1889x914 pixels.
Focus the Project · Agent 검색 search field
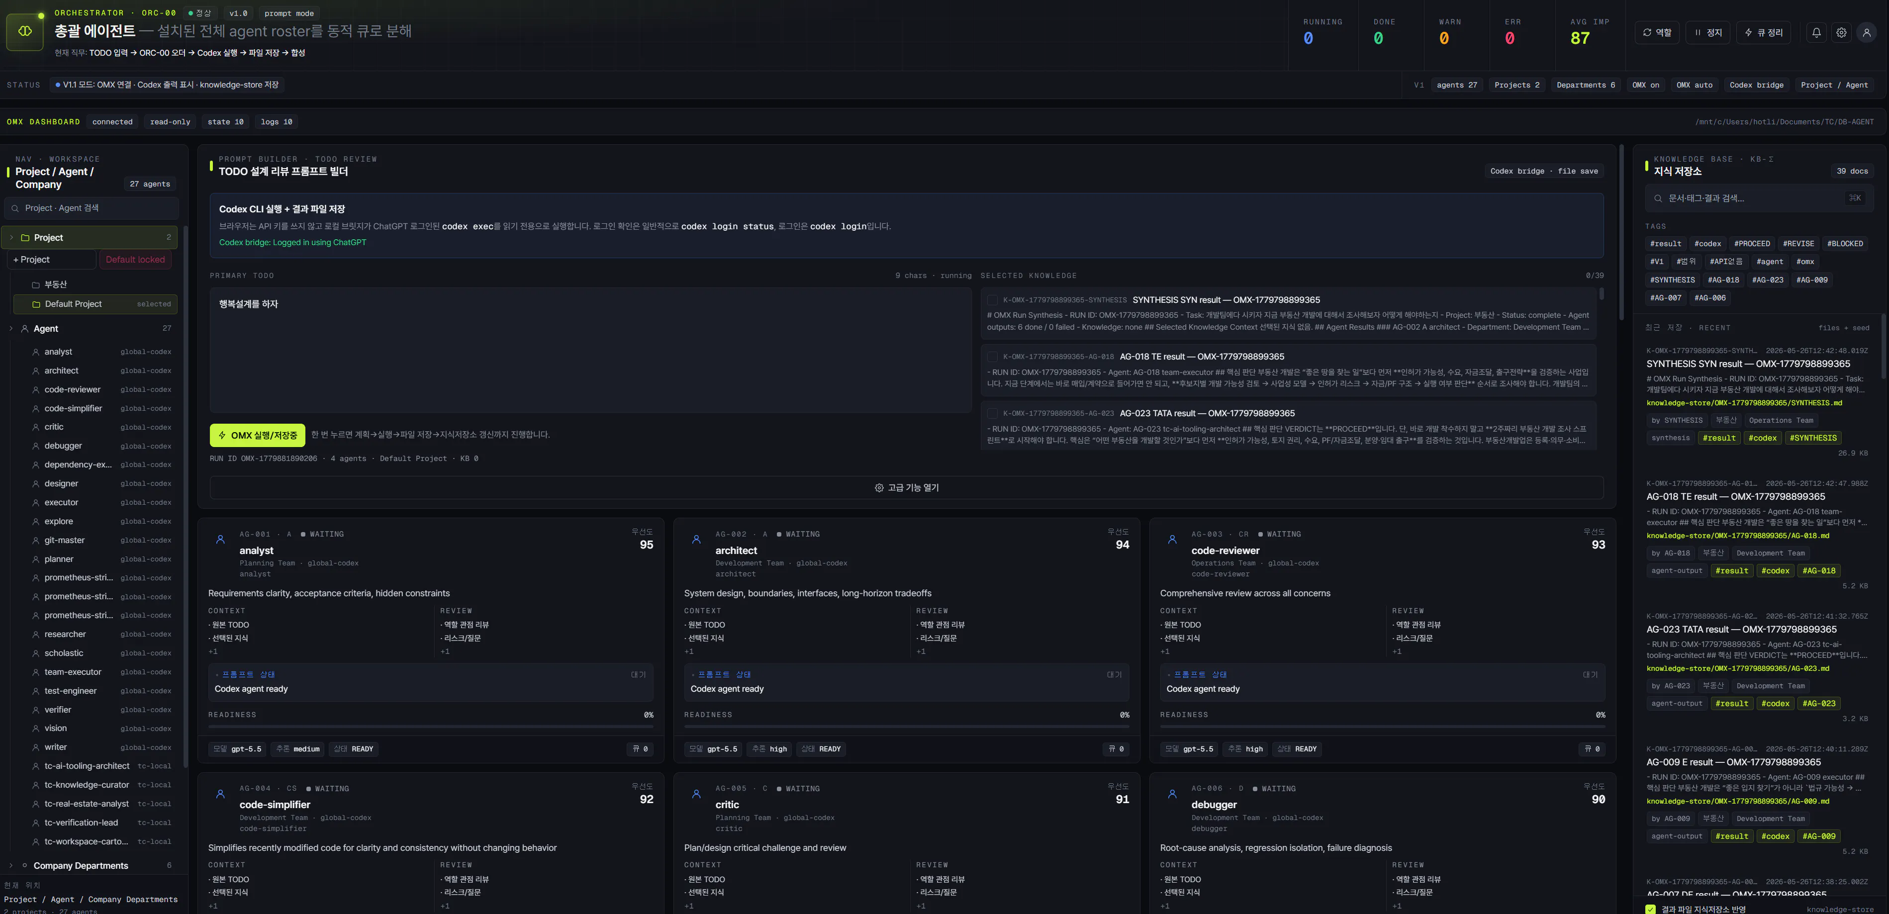click(92, 208)
